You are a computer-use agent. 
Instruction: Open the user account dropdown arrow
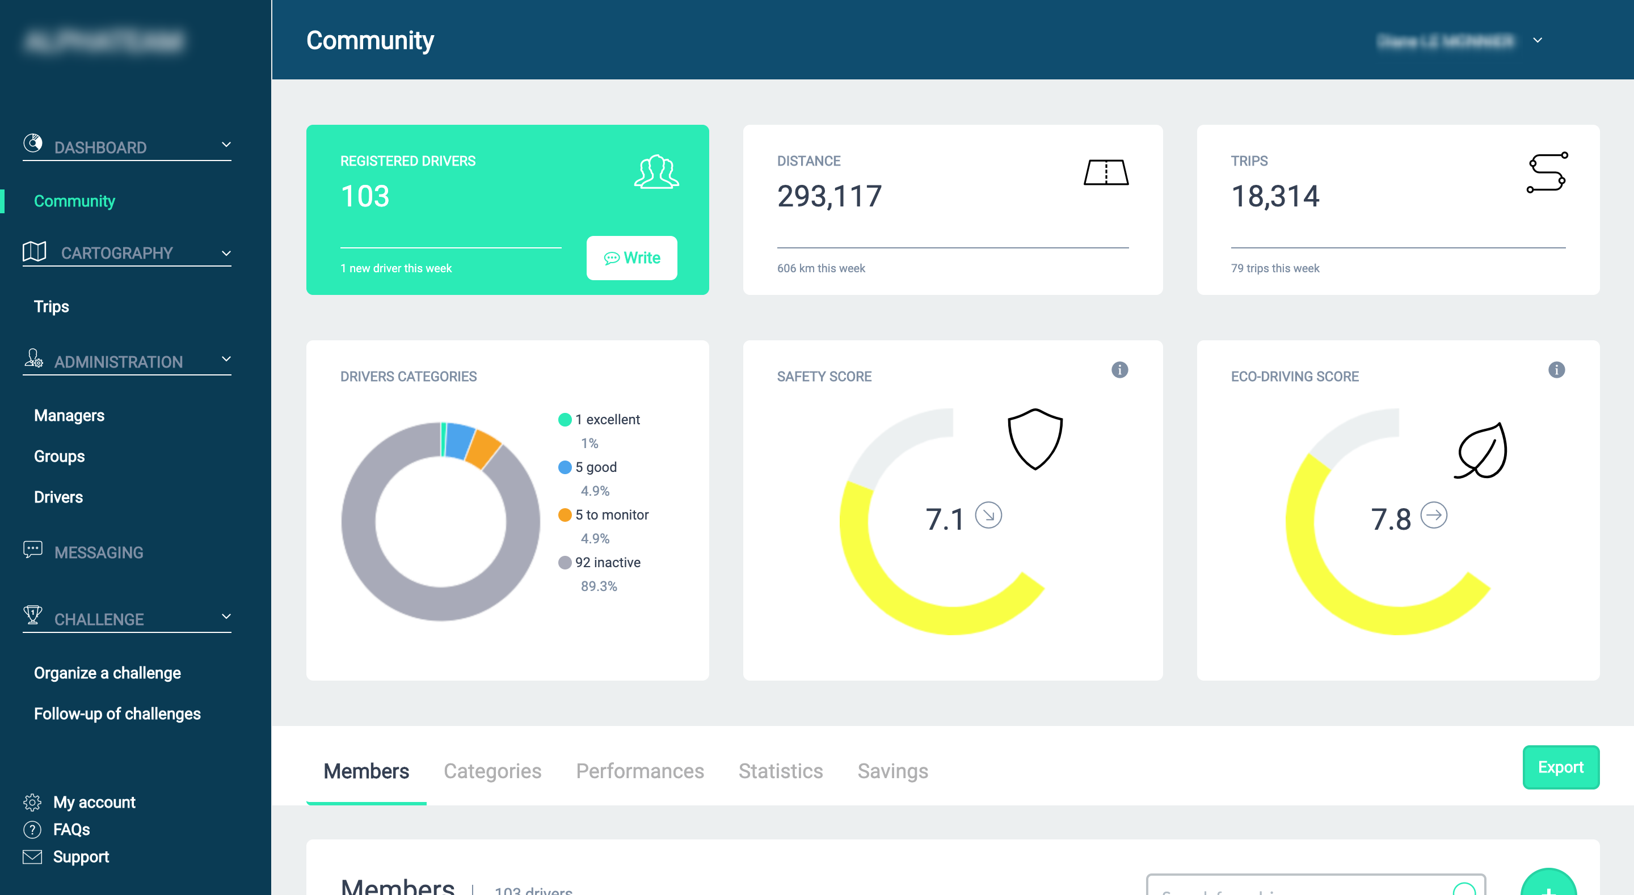coord(1538,40)
